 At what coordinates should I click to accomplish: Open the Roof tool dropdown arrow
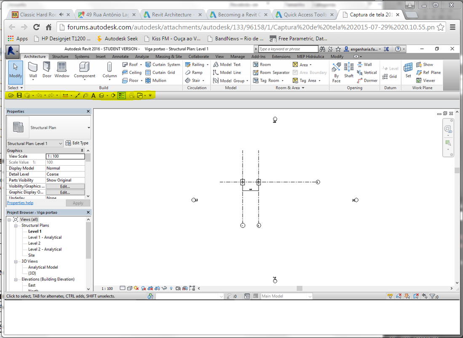(x=141, y=65)
